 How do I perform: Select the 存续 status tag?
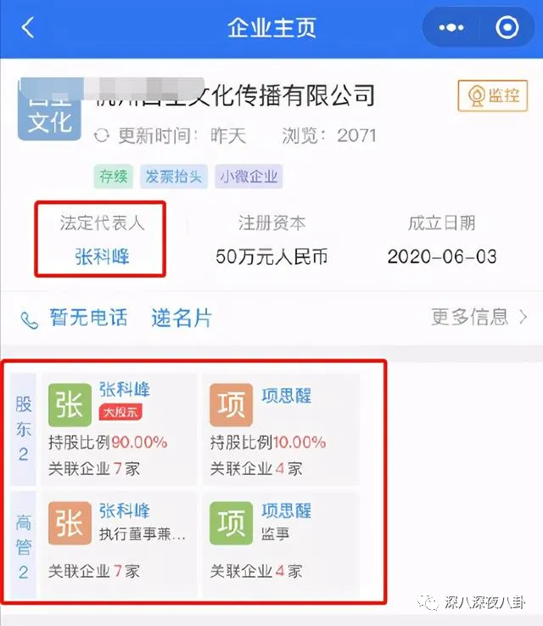point(114,176)
